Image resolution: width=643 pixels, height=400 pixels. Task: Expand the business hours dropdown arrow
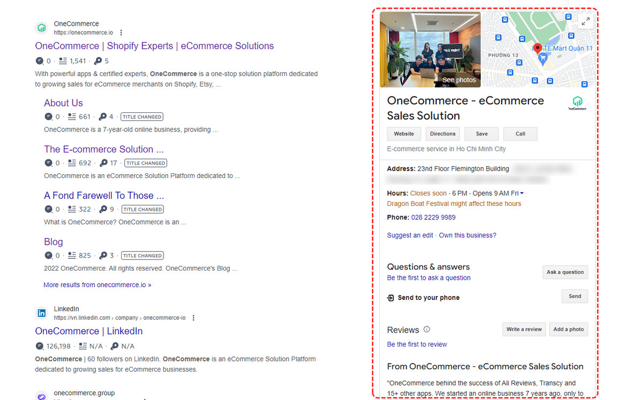[522, 194]
